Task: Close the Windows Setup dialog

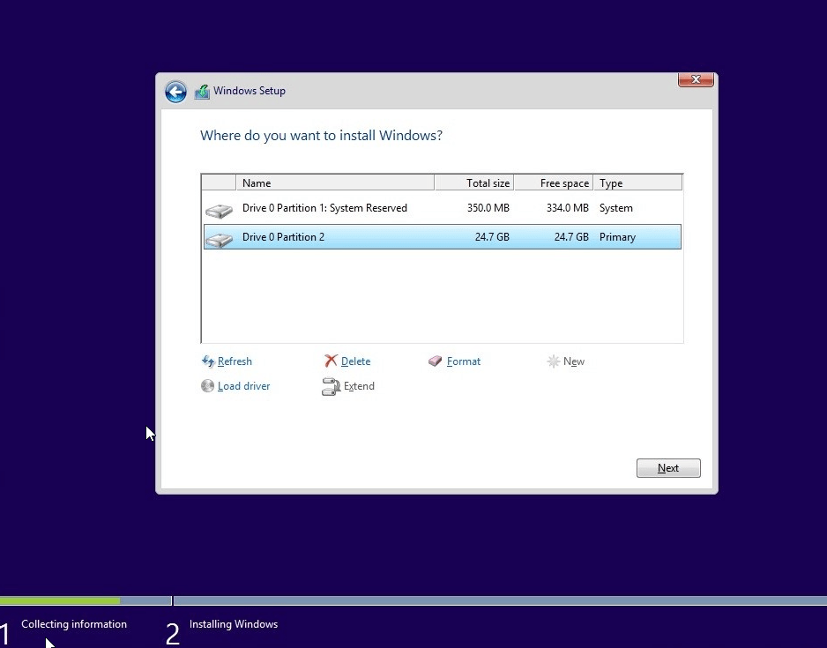Action: click(x=696, y=79)
